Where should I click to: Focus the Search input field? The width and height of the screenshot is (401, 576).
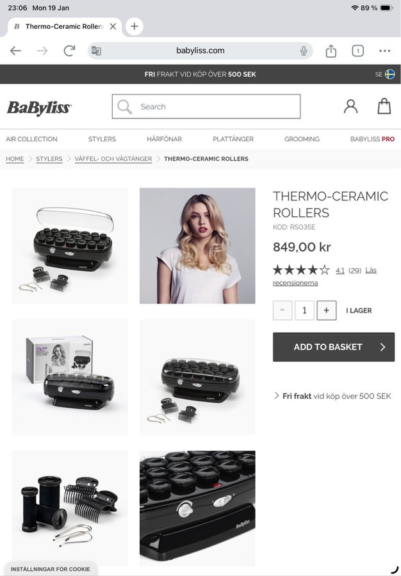tap(206, 106)
